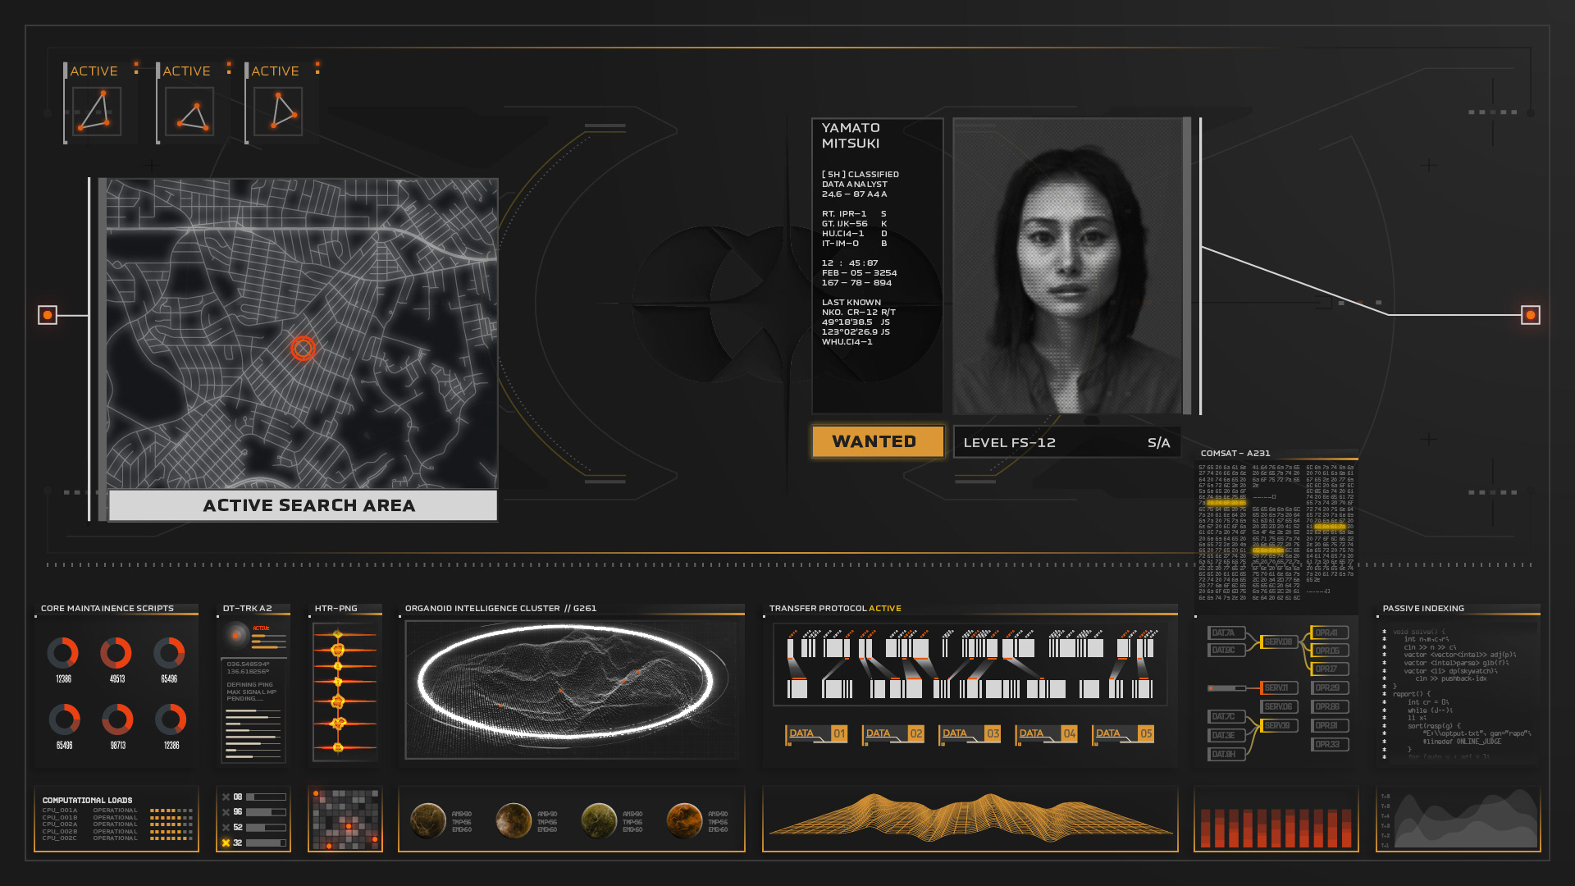Click Yamato Mitsuki's portrait photo

(x=1066, y=267)
